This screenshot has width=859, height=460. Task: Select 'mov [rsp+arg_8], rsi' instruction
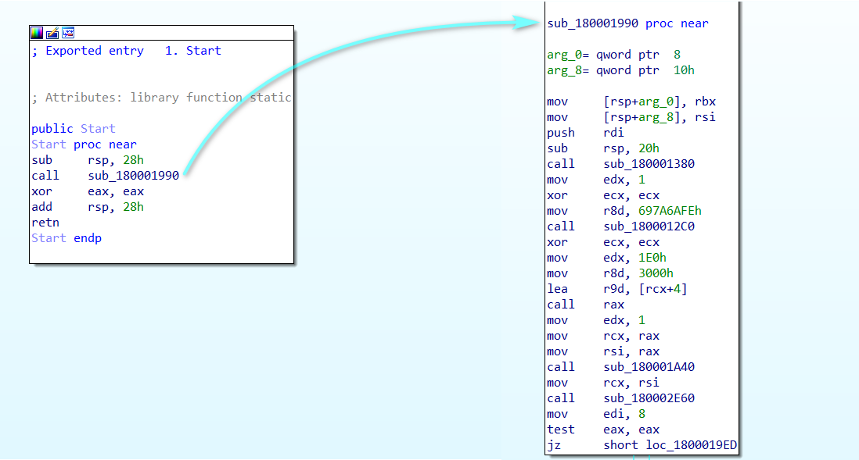pos(631,117)
